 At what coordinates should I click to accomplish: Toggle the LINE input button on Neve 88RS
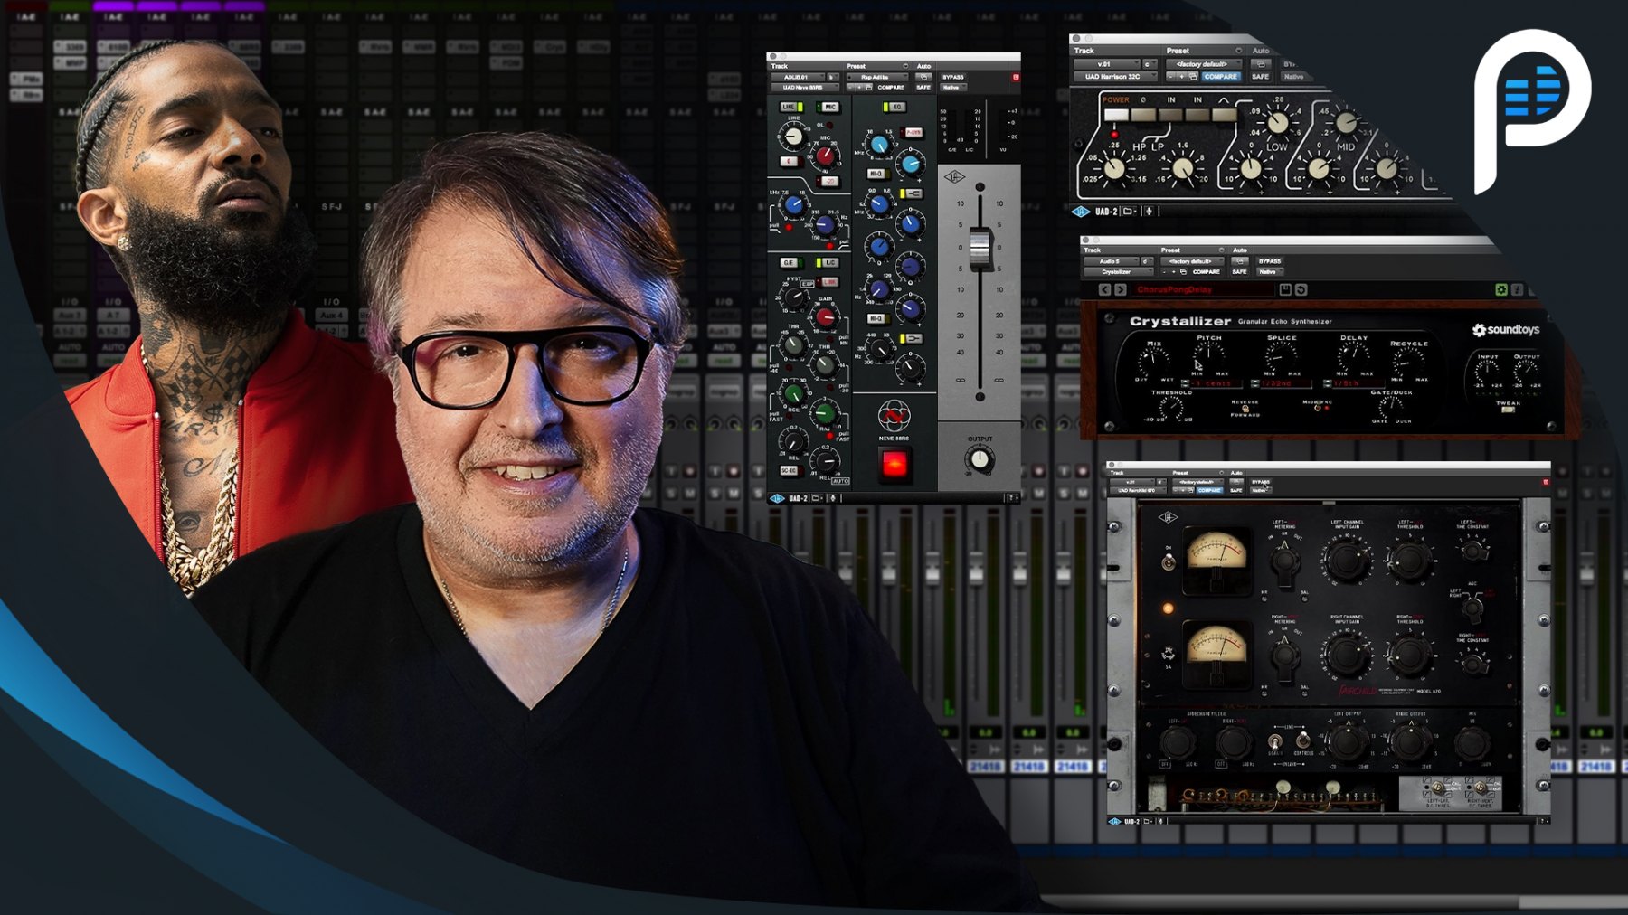[x=791, y=107]
